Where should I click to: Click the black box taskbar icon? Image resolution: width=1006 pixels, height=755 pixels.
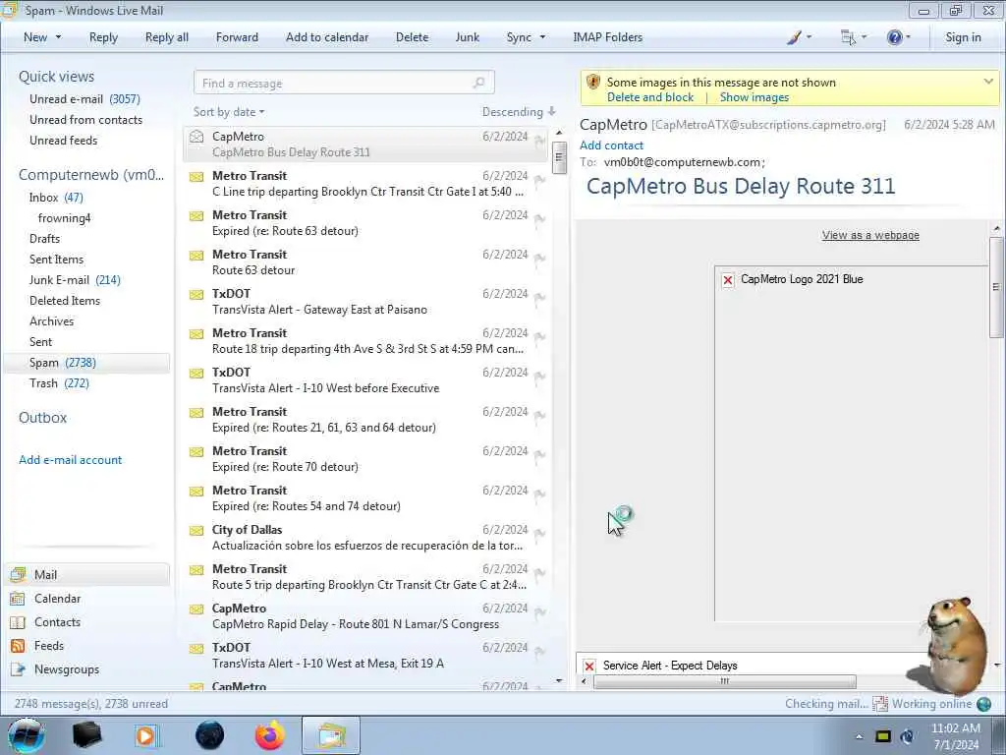coord(86,735)
